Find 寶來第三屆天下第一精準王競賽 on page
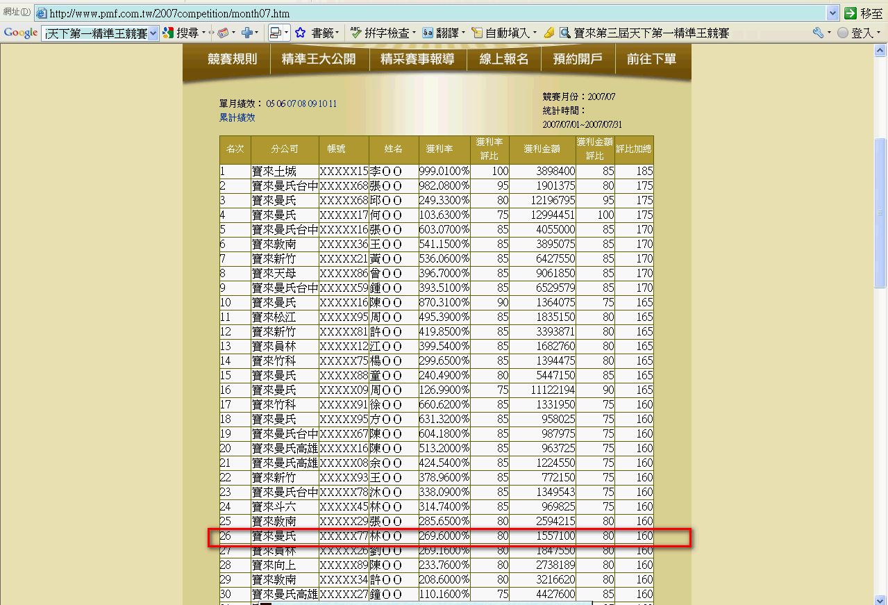888x605 pixels. pyautogui.click(x=645, y=33)
